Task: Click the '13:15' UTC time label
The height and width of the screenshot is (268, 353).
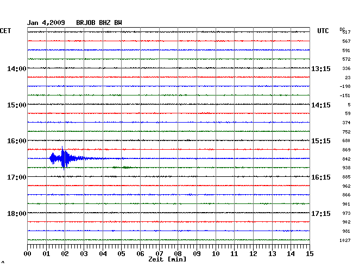Action: 321,68
